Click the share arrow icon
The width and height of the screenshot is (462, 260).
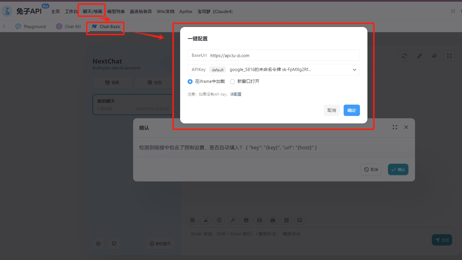[x=434, y=56]
